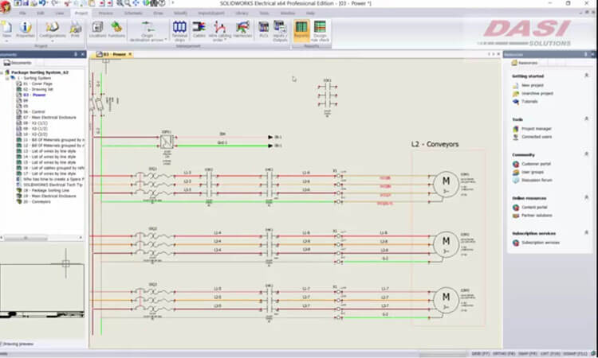Click the Tutorials link
598x358 pixels.
coord(528,102)
